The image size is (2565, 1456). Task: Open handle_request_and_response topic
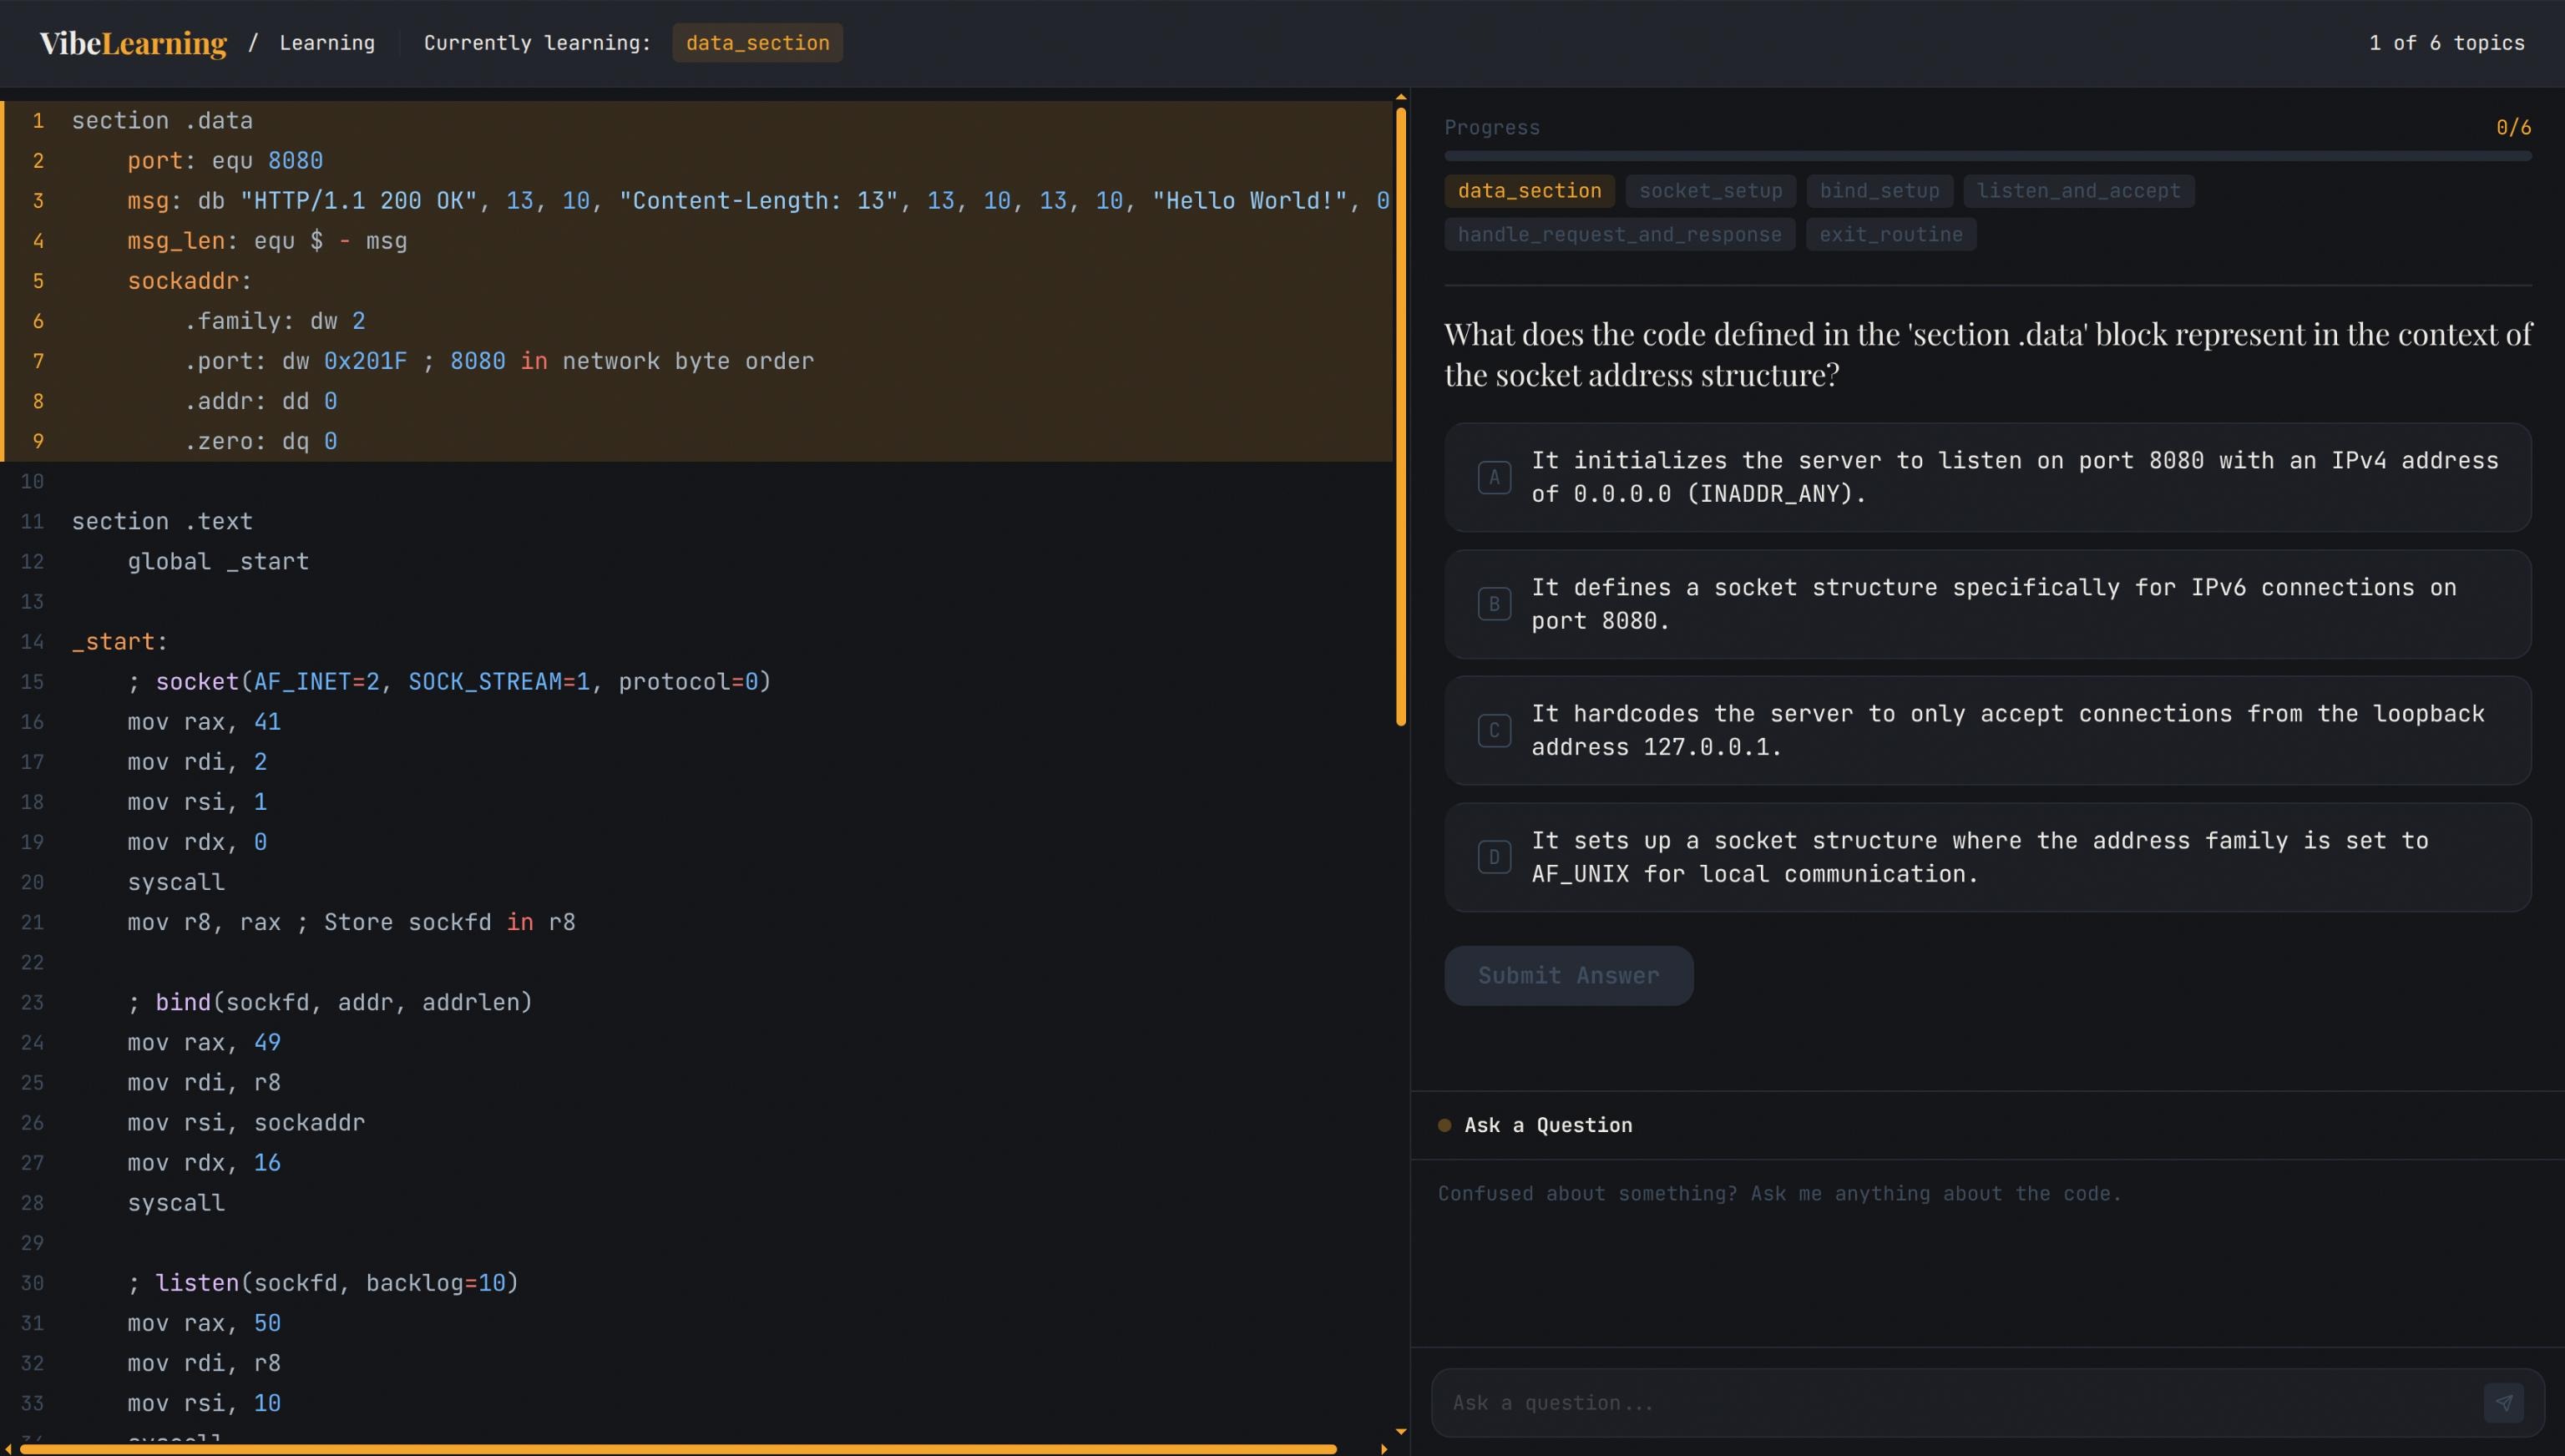[1619, 235]
